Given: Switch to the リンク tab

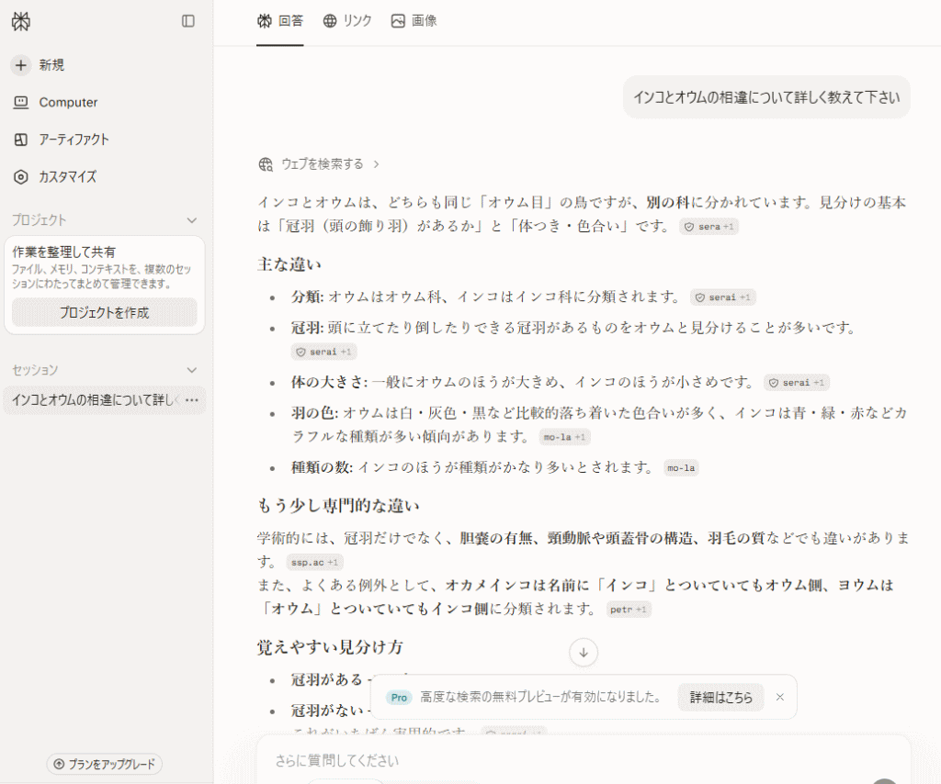Looking at the screenshot, I should [x=347, y=21].
